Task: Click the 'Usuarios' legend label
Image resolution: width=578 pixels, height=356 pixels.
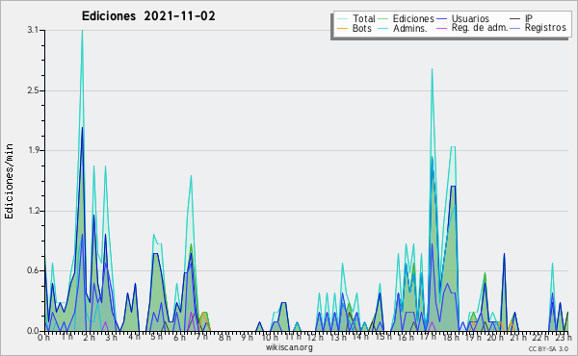Action: [470, 18]
